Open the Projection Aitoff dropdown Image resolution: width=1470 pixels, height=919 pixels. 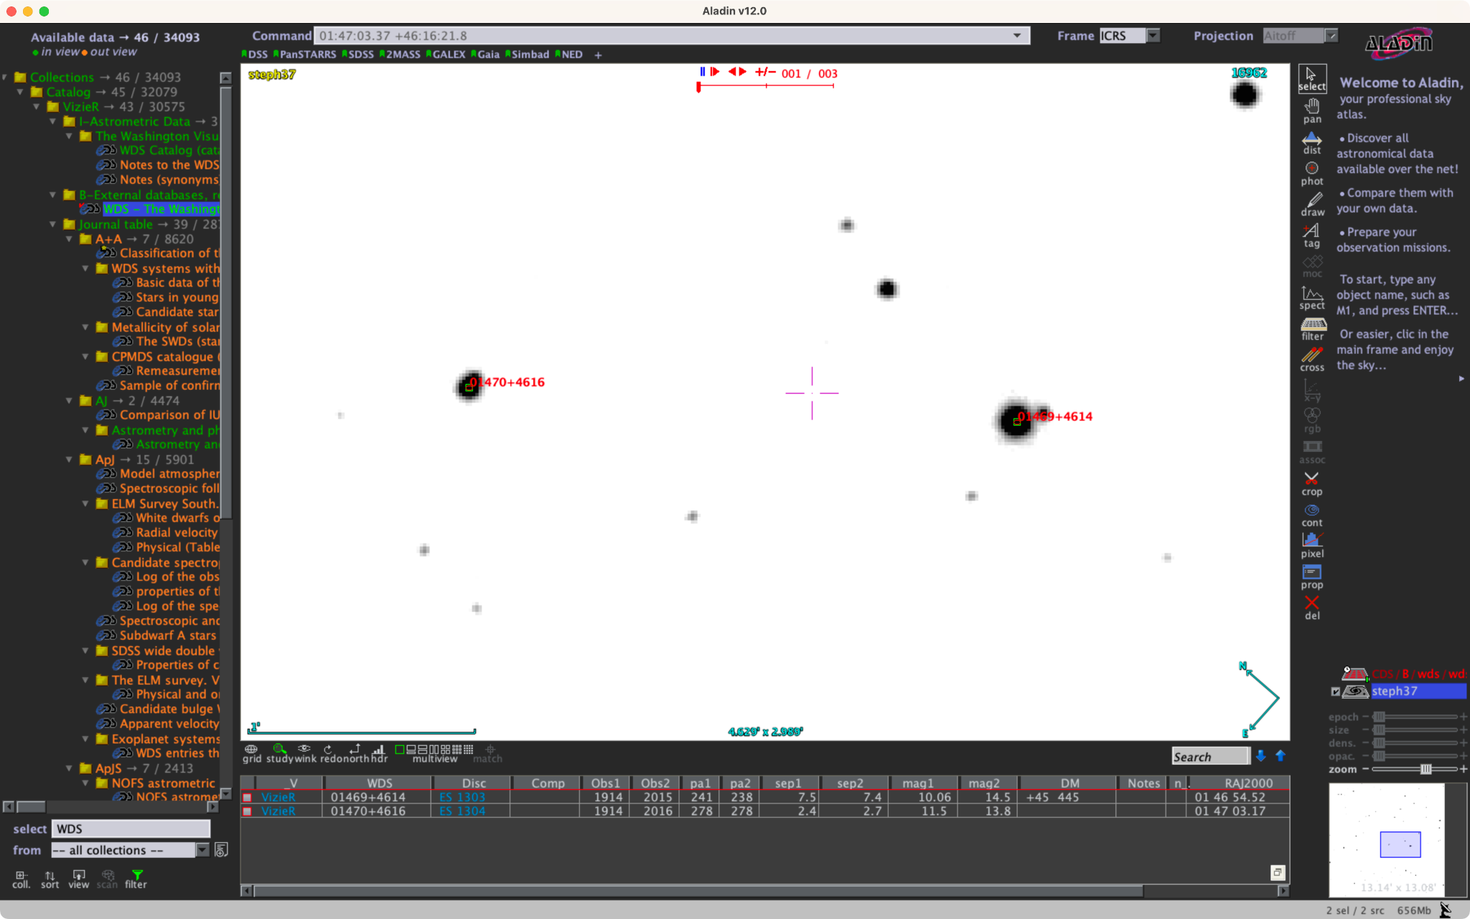[x=1331, y=35]
